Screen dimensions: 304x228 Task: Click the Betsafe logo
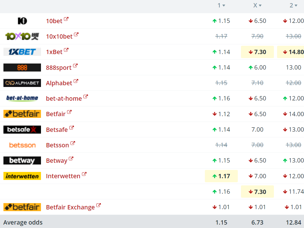click(x=22, y=130)
